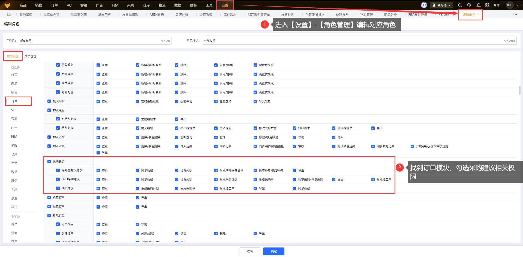
Task: Open the home tab icon
Action: click(x=9, y=15)
